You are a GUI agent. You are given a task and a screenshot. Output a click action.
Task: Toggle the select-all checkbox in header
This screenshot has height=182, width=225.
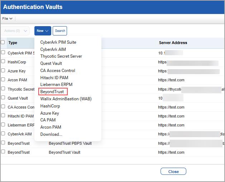pos(3,42)
